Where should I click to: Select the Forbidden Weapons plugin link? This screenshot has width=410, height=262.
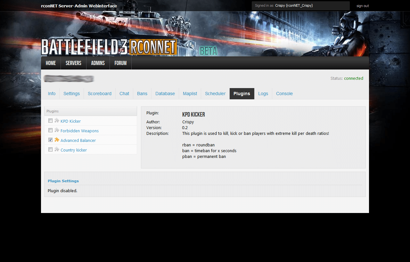(x=79, y=131)
